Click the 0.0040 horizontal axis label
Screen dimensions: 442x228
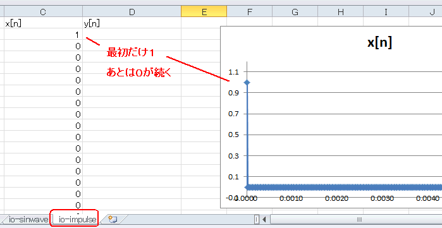[427, 198]
